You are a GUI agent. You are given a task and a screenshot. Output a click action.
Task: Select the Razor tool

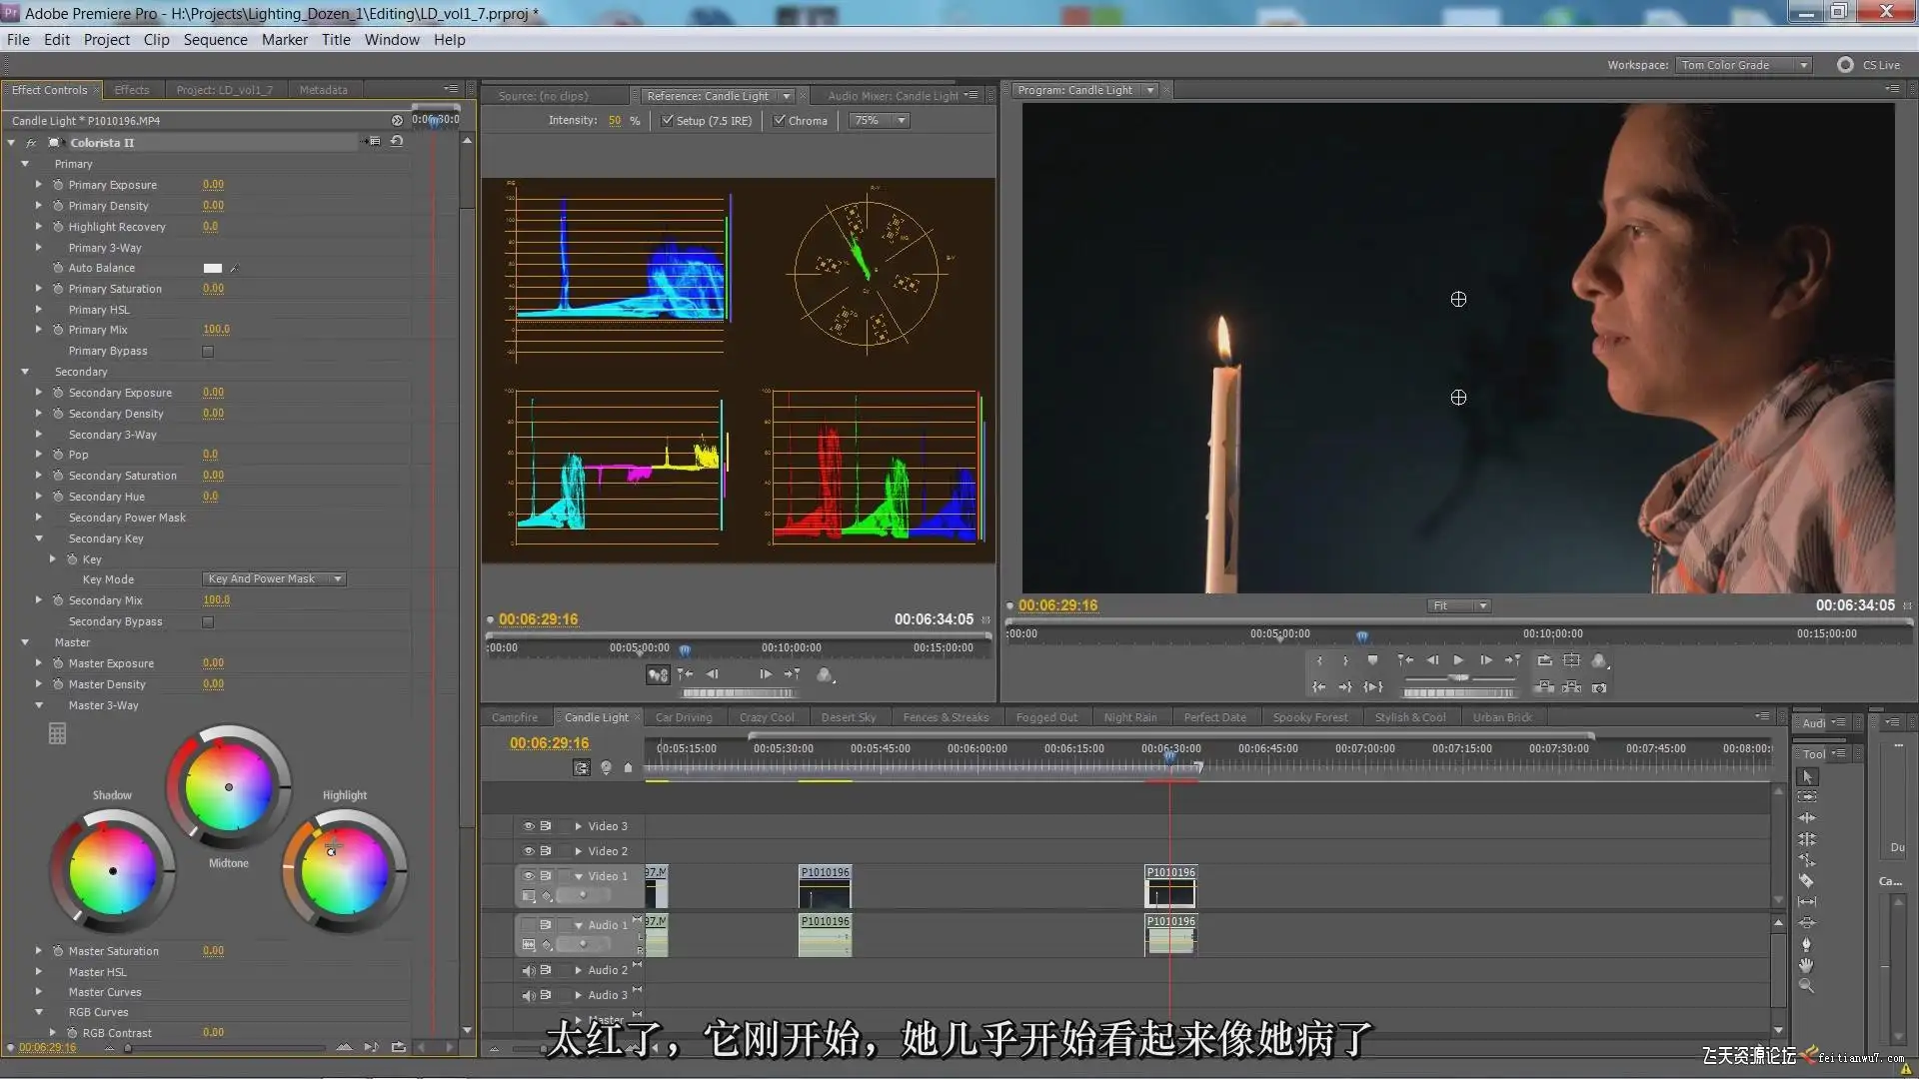pyautogui.click(x=1807, y=880)
